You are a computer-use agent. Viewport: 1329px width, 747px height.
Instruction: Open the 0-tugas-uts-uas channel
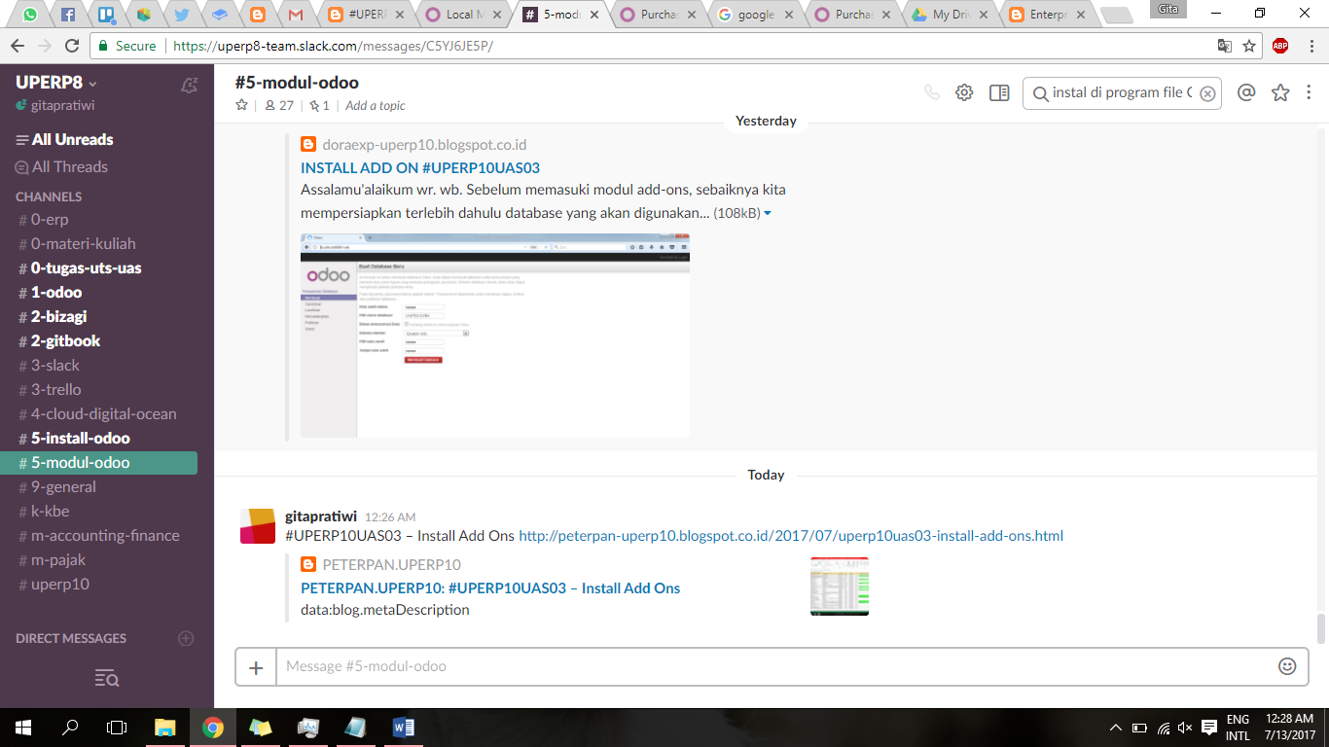point(80,268)
